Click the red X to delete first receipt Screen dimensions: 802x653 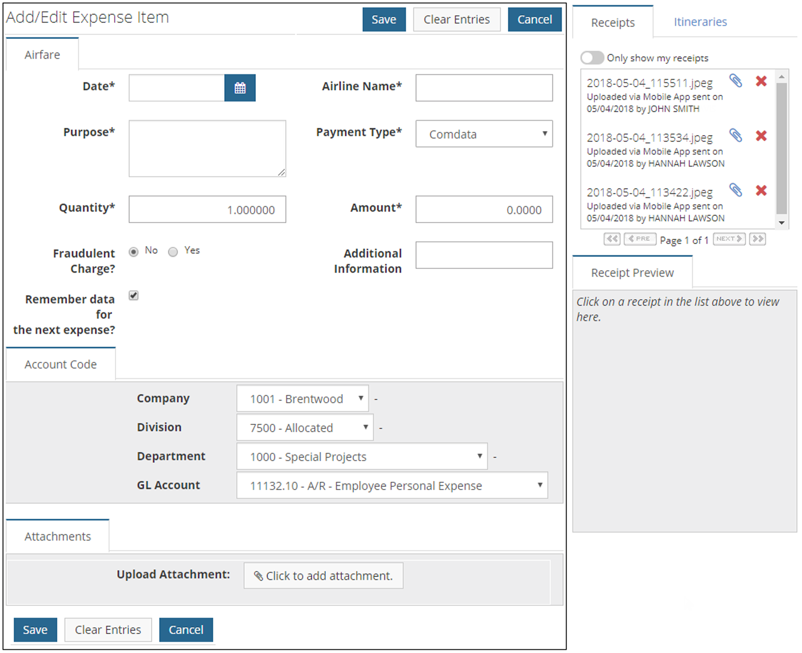tap(763, 81)
